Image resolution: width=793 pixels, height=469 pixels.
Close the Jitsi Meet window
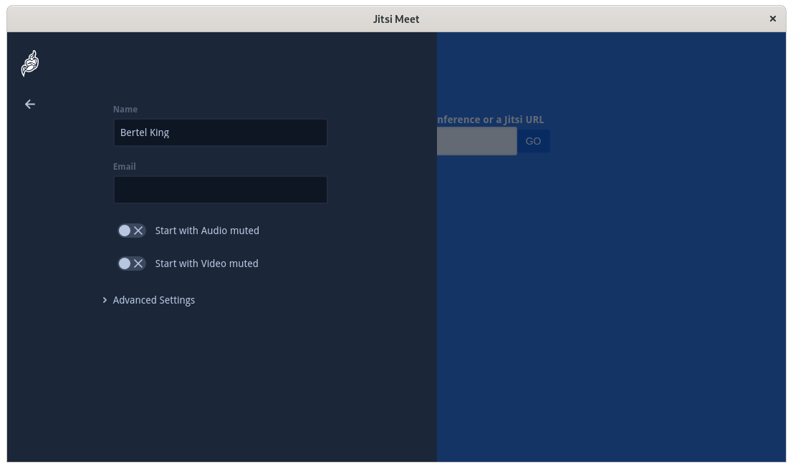(x=772, y=19)
